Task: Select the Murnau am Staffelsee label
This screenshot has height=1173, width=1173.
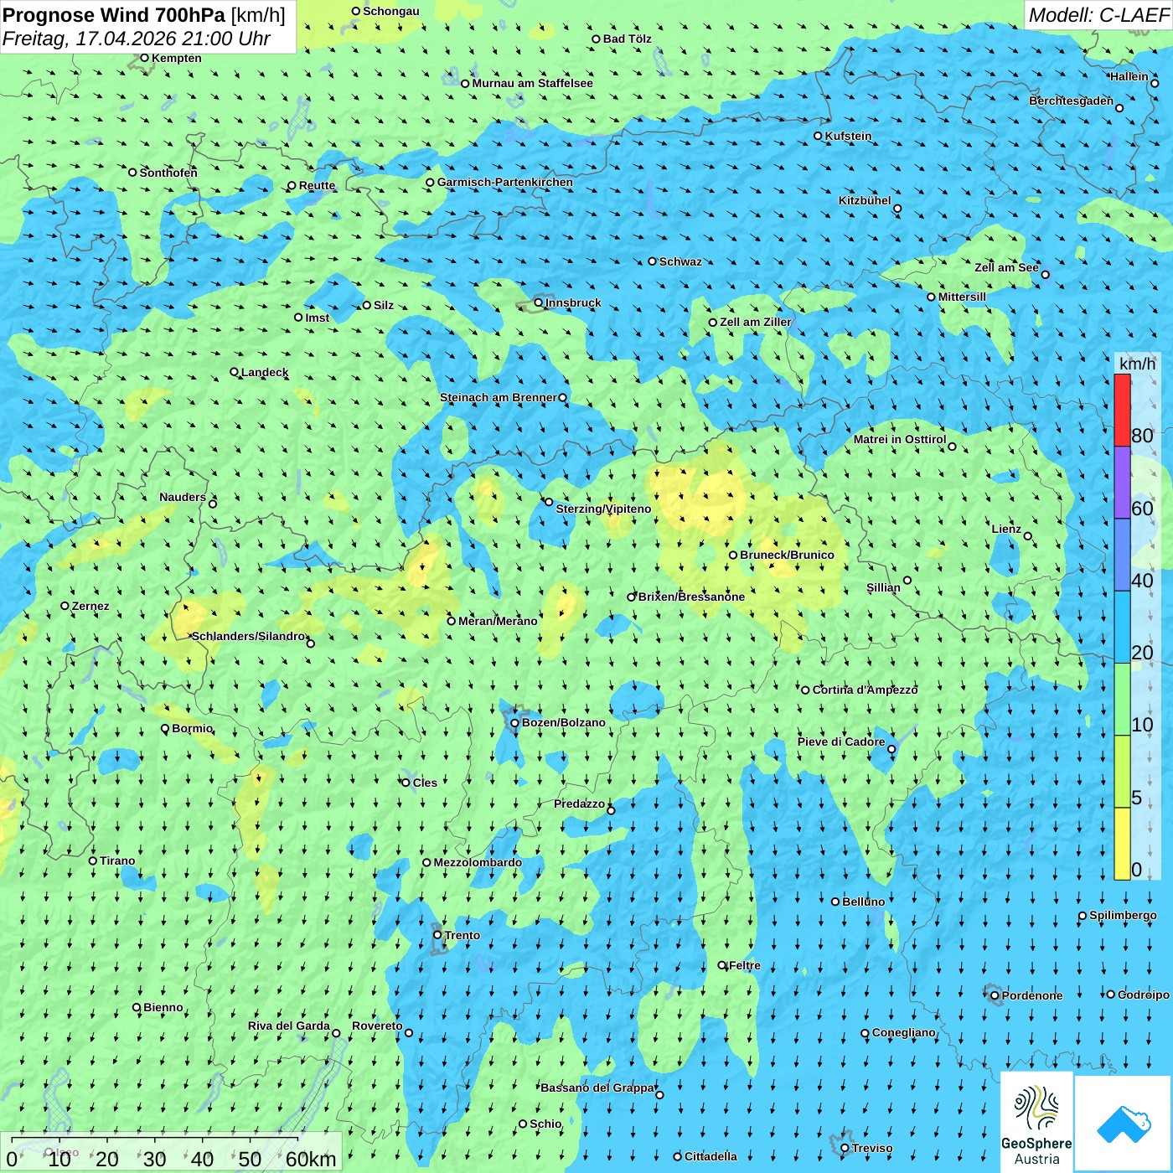Action: 532,83
